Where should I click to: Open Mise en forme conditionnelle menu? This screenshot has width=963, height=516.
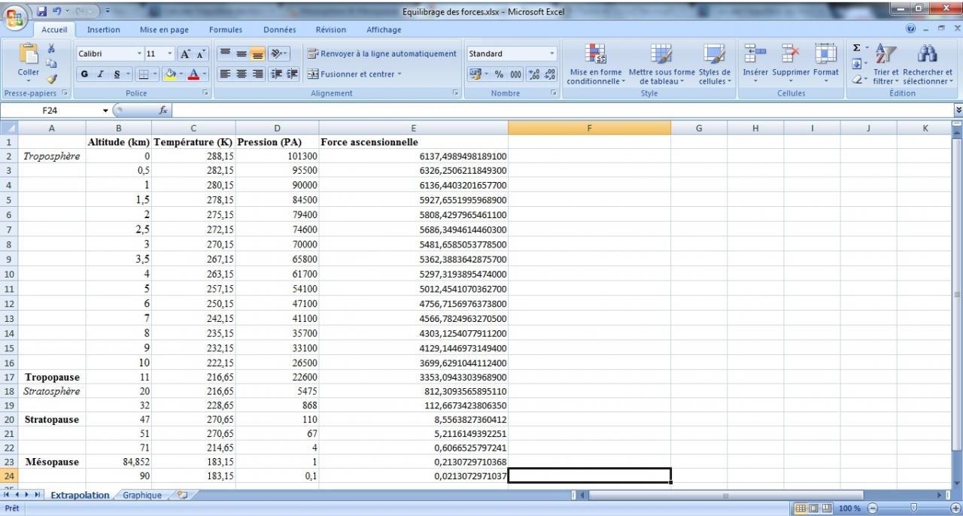click(x=595, y=64)
